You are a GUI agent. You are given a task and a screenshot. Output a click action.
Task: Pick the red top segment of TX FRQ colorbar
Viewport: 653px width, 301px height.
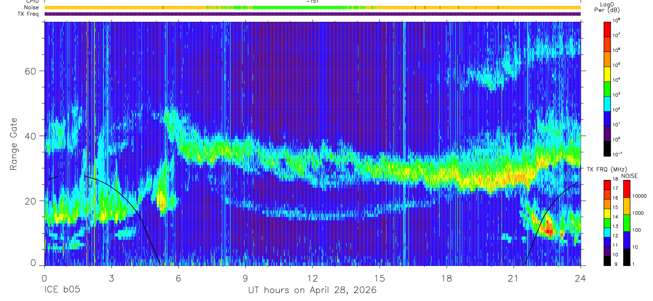coord(607,185)
